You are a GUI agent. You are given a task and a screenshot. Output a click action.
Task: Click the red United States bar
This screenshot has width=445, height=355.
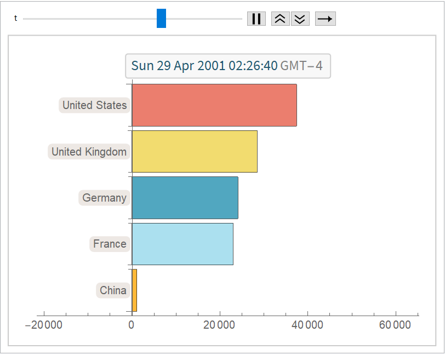[x=214, y=105]
